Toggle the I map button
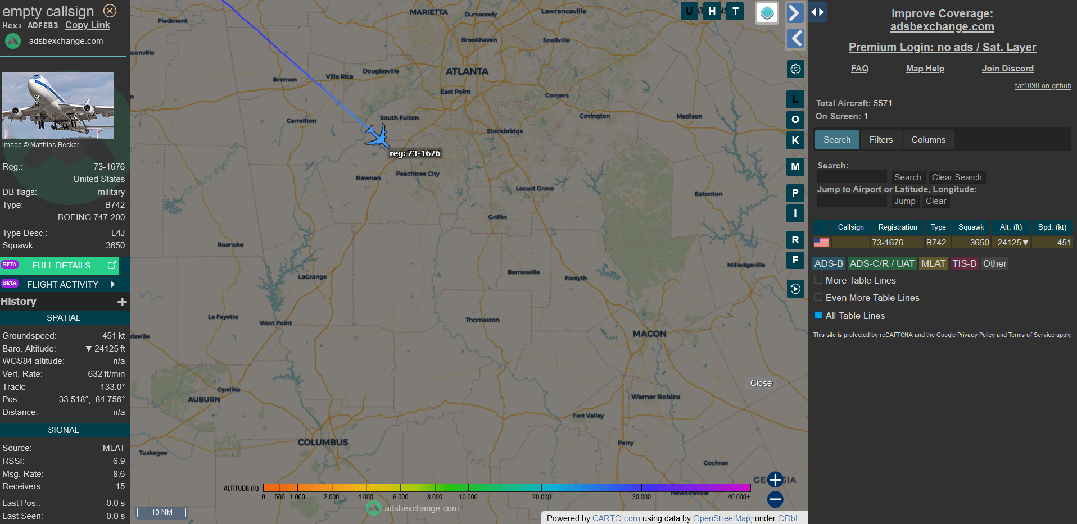 (x=795, y=213)
